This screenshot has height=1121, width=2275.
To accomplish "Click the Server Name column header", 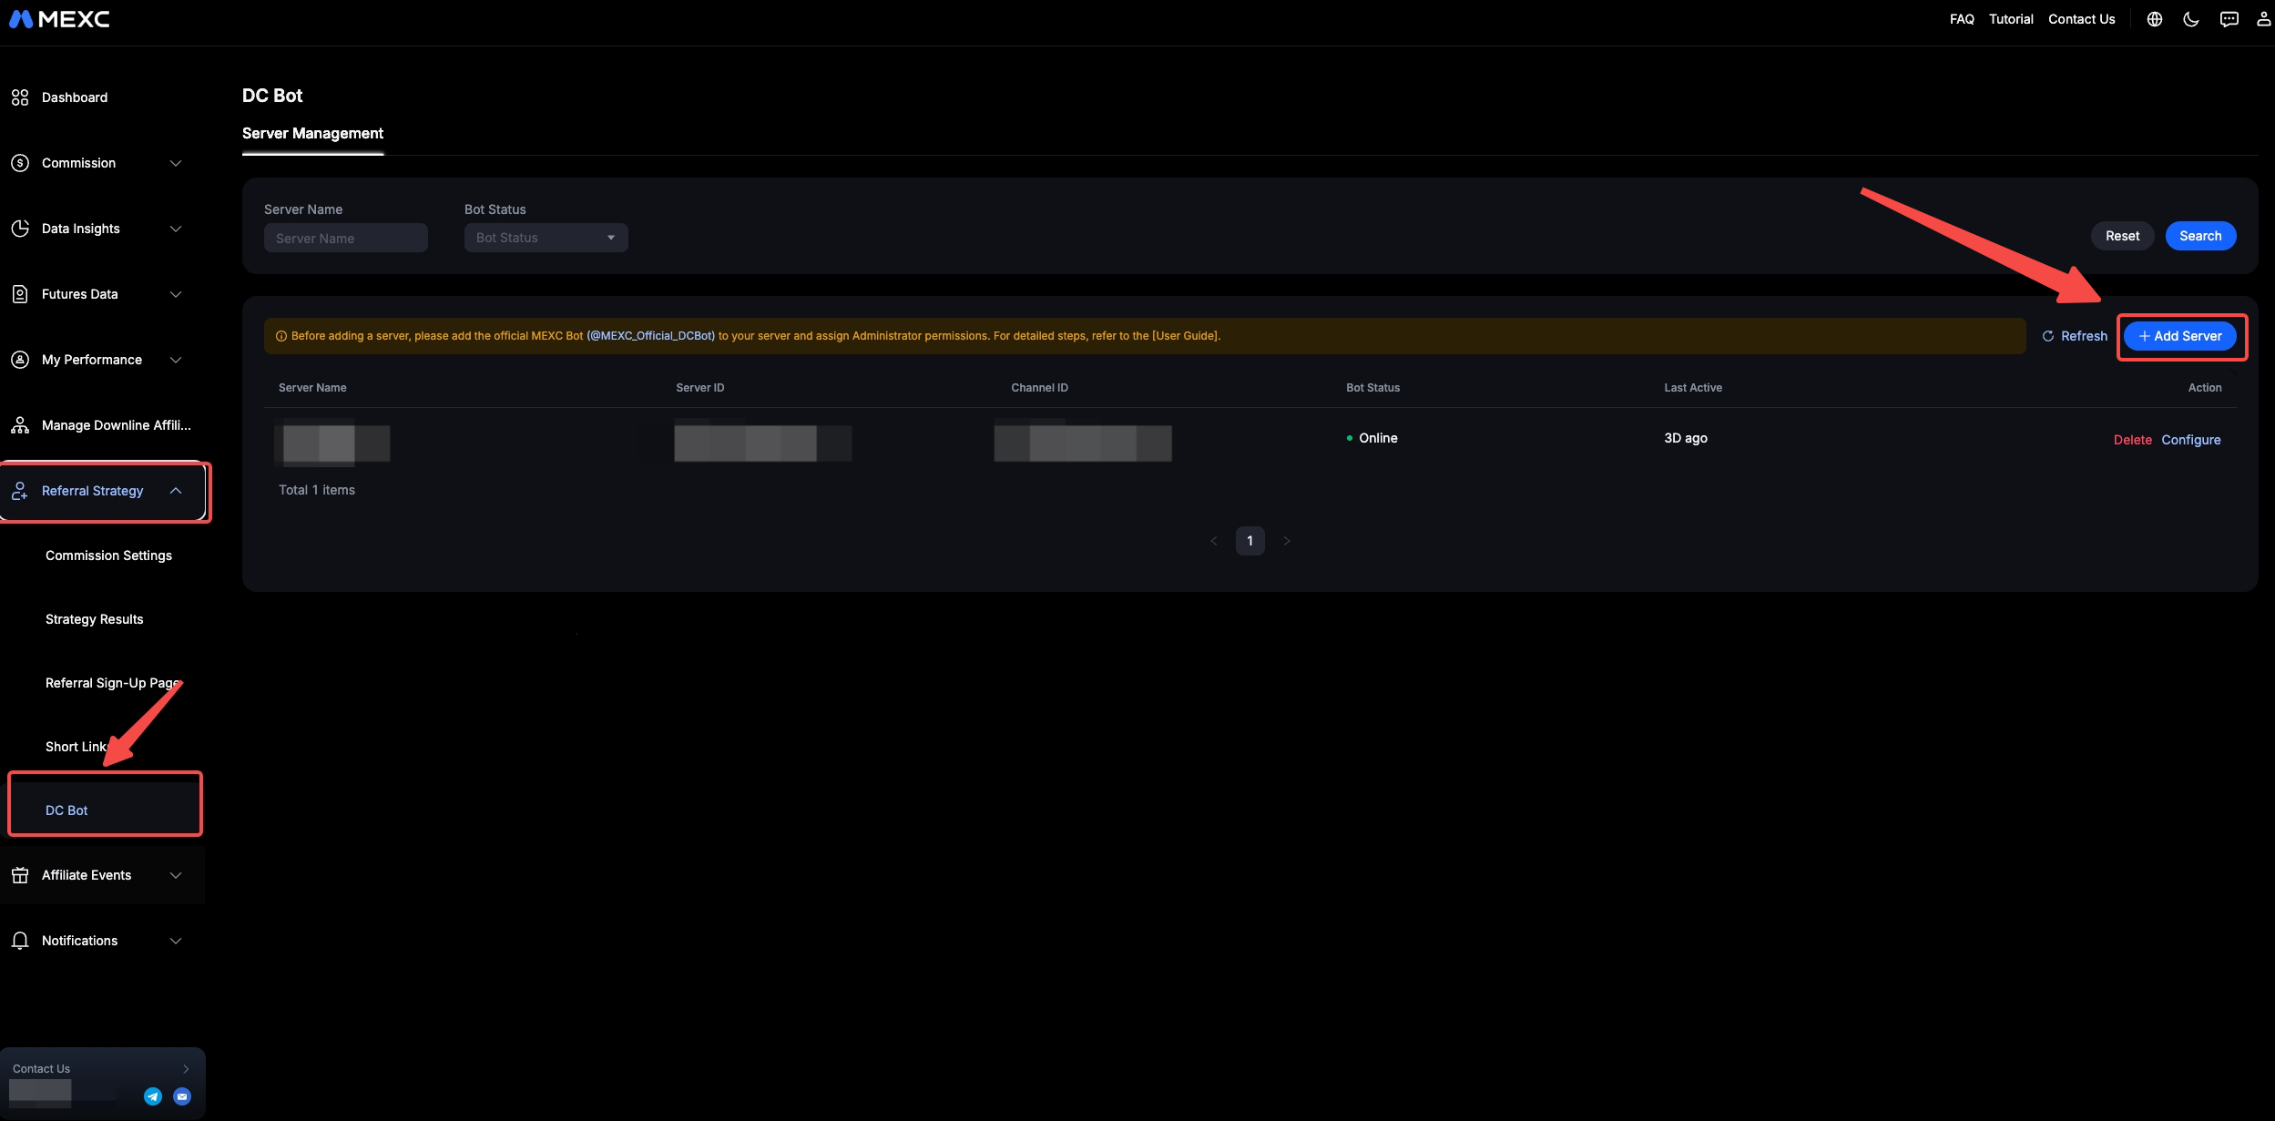I will 312,388.
